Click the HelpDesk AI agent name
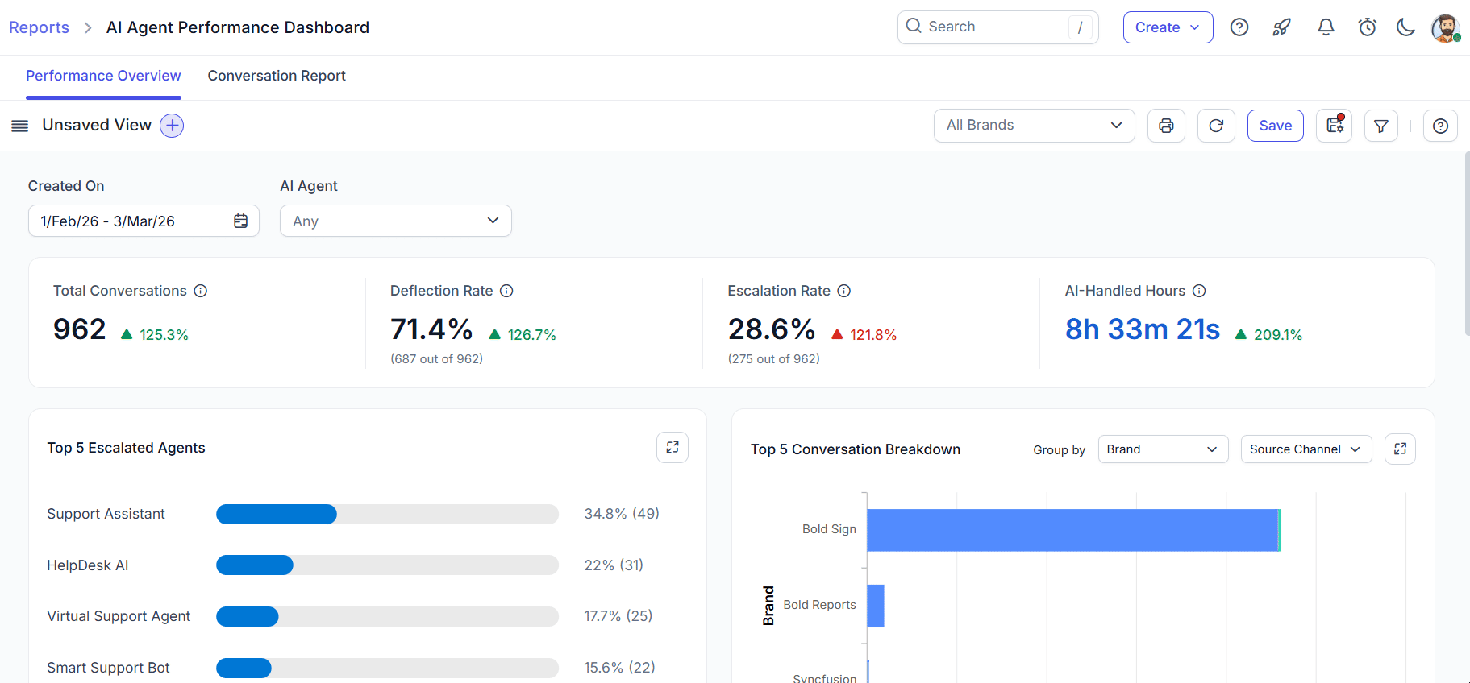Viewport: 1470px width, 683px height. [87, 565]
